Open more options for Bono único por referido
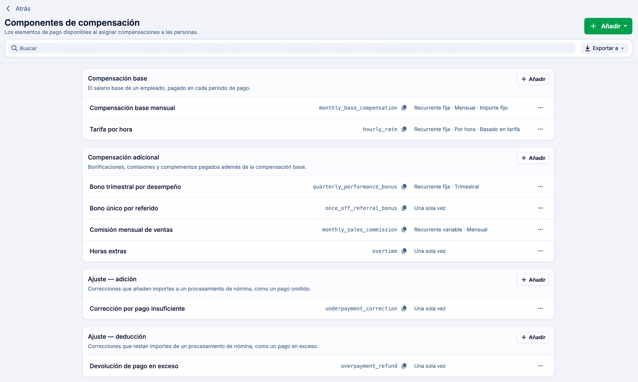This screenshot has width=638, height=382. click(x=540, y=208)
